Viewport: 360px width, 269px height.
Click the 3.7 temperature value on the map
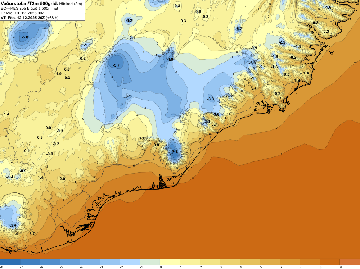[x=32, y=234]
